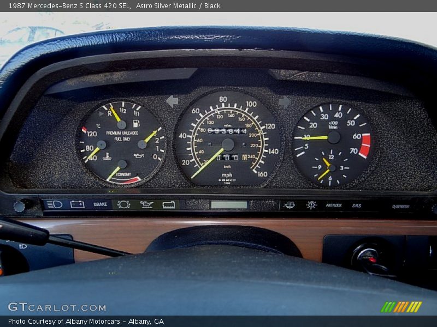
Task: Click the Albany Motorcars photo credit text
Action: [x=86, y=322]
